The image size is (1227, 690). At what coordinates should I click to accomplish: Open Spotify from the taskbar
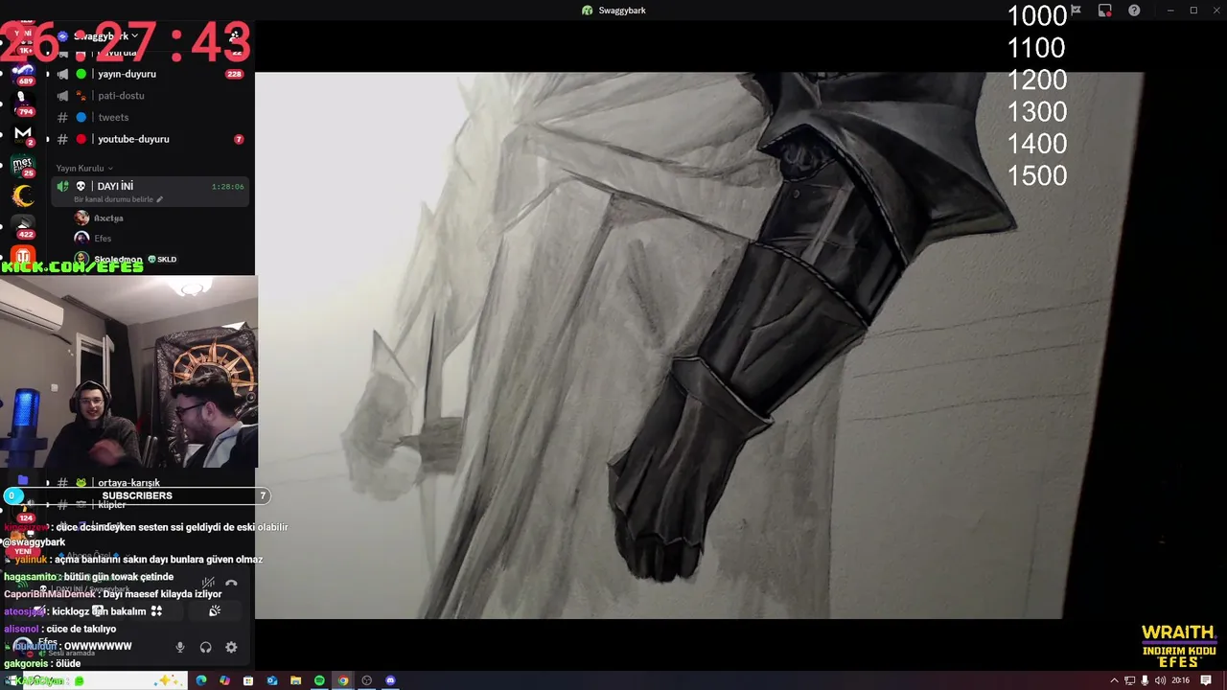(319, 680)
